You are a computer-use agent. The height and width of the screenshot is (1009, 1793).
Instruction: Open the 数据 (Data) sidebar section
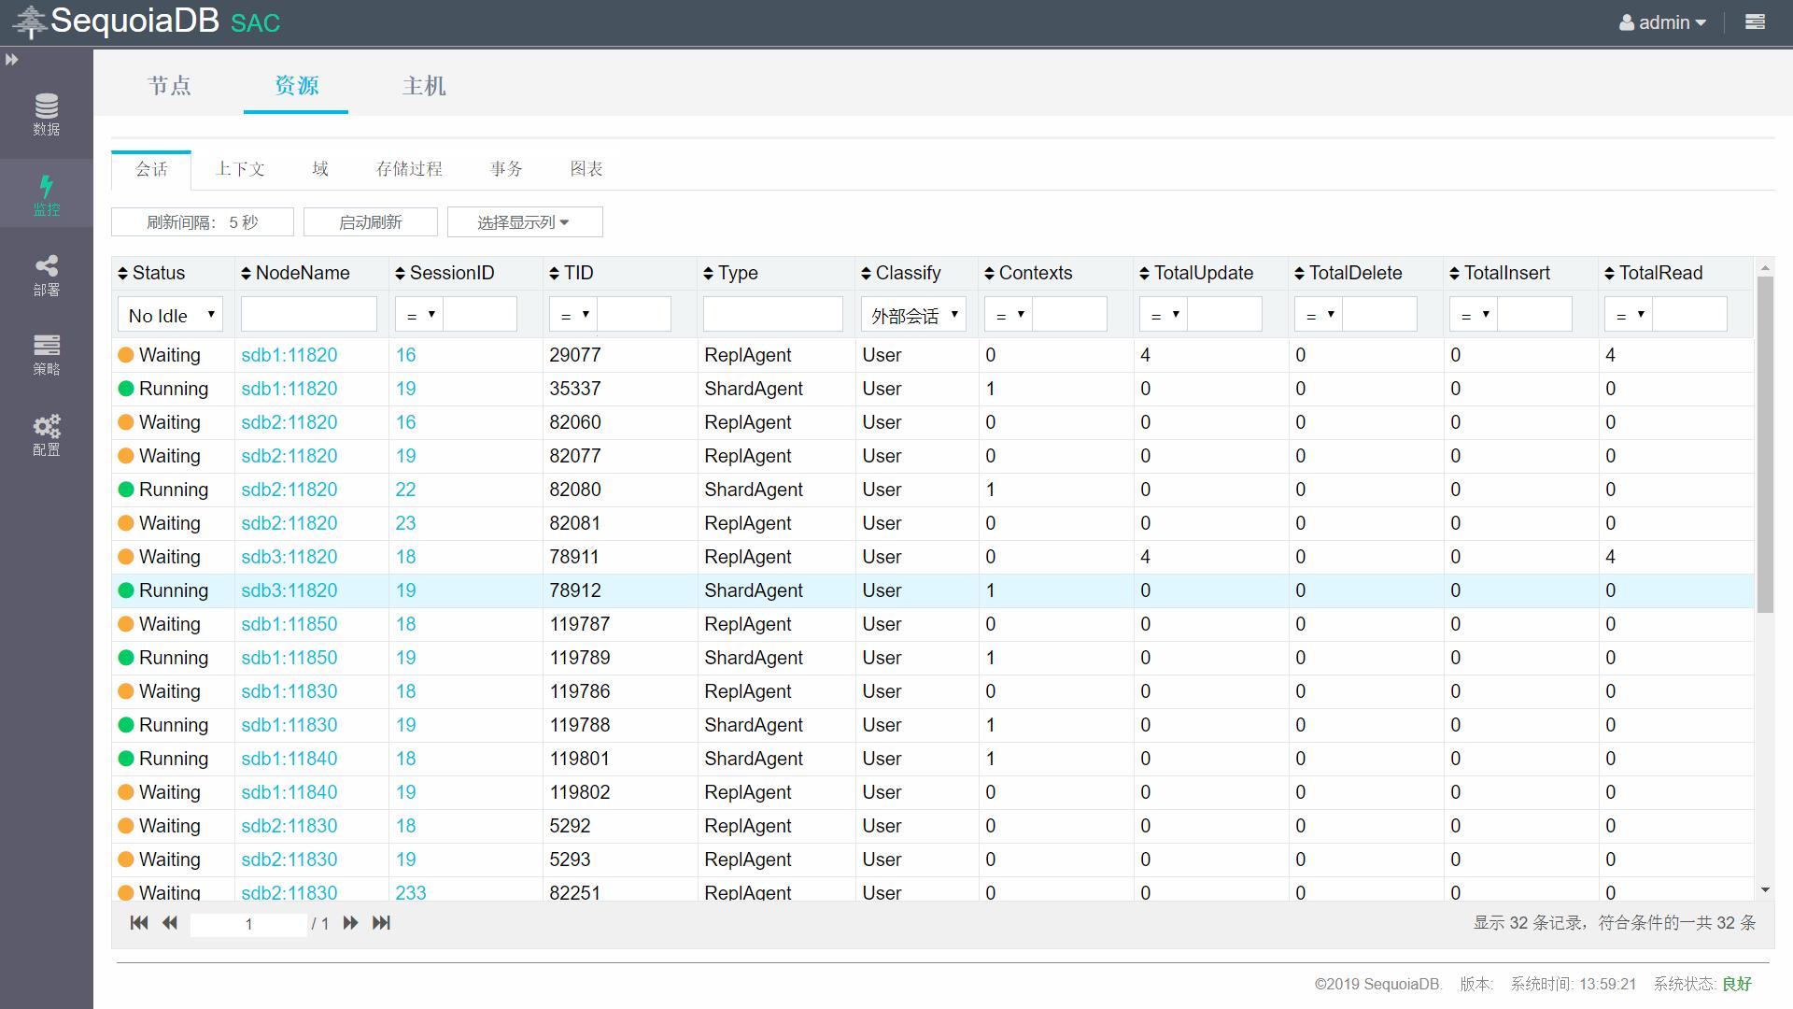click(46, 115)
